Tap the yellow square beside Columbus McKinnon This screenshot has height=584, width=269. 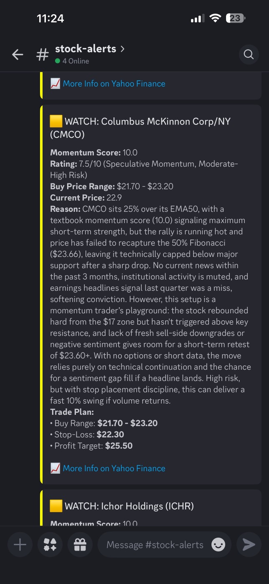56,122
